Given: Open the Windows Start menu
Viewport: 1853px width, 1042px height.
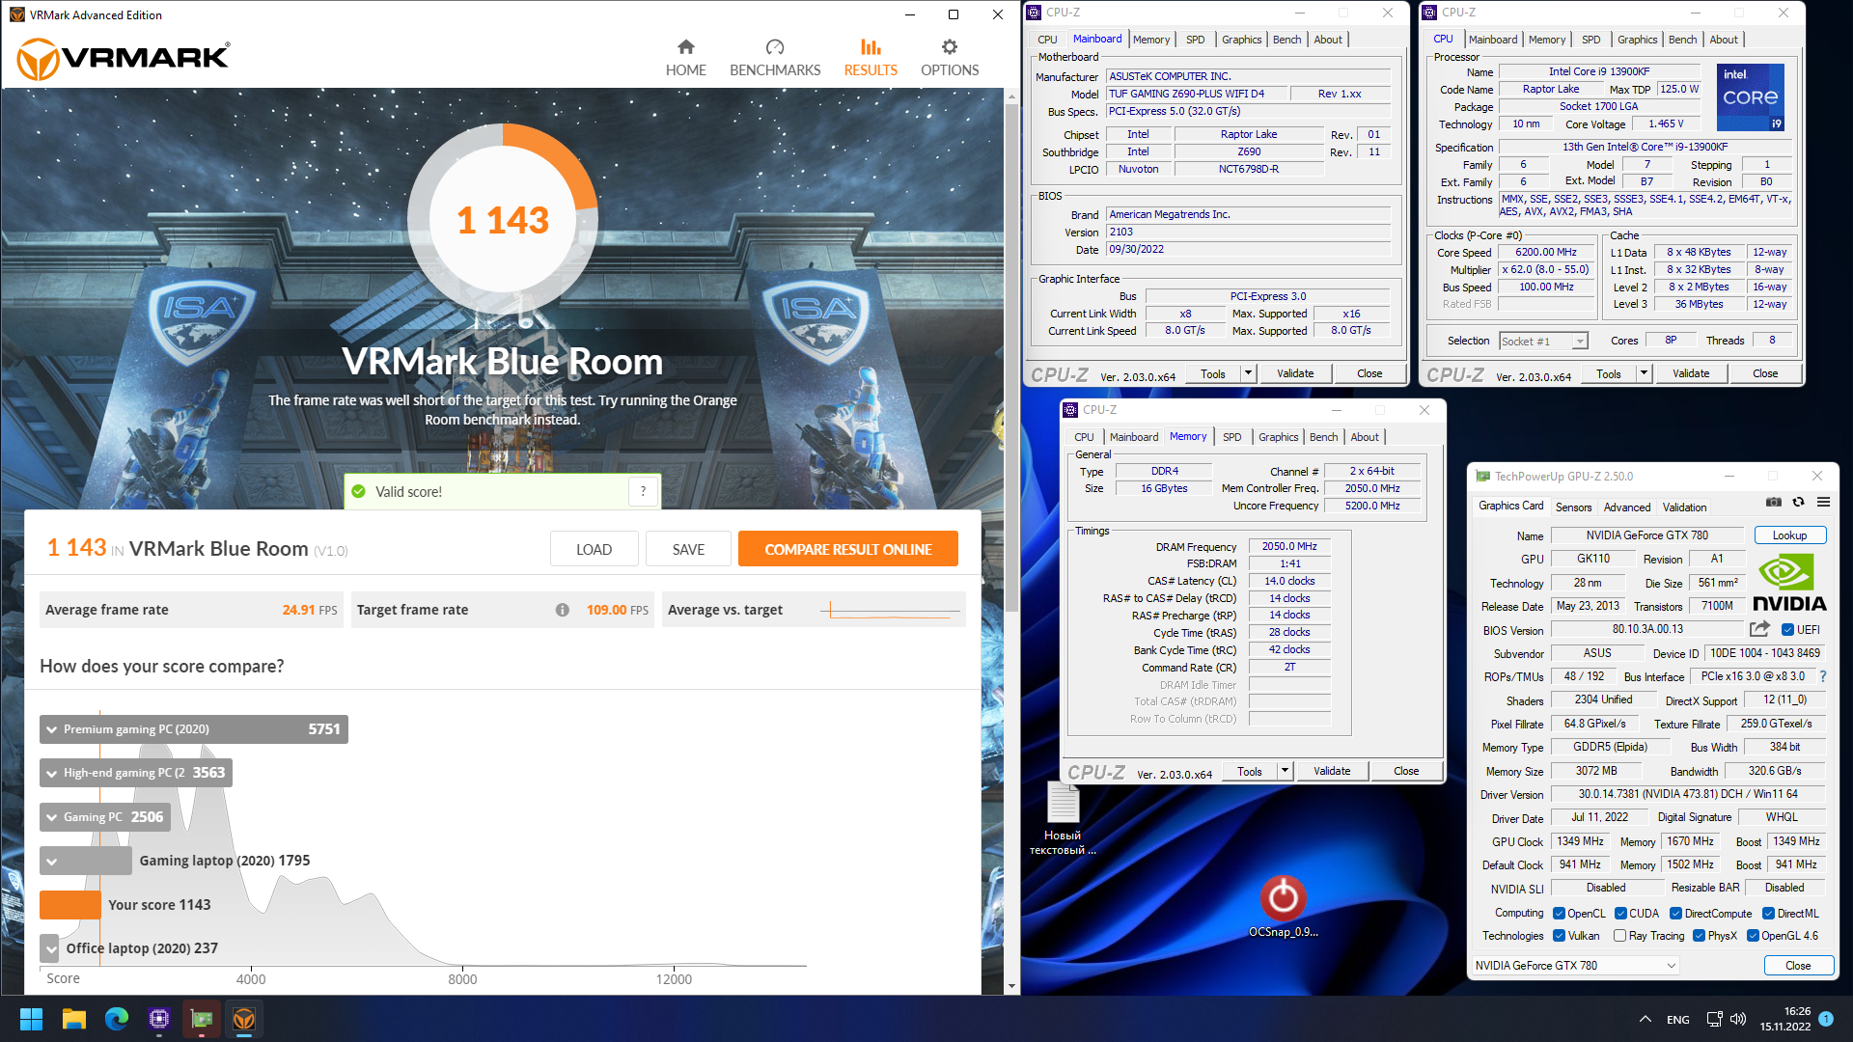Looking at the screenshot, I should tap(31, 1019).
